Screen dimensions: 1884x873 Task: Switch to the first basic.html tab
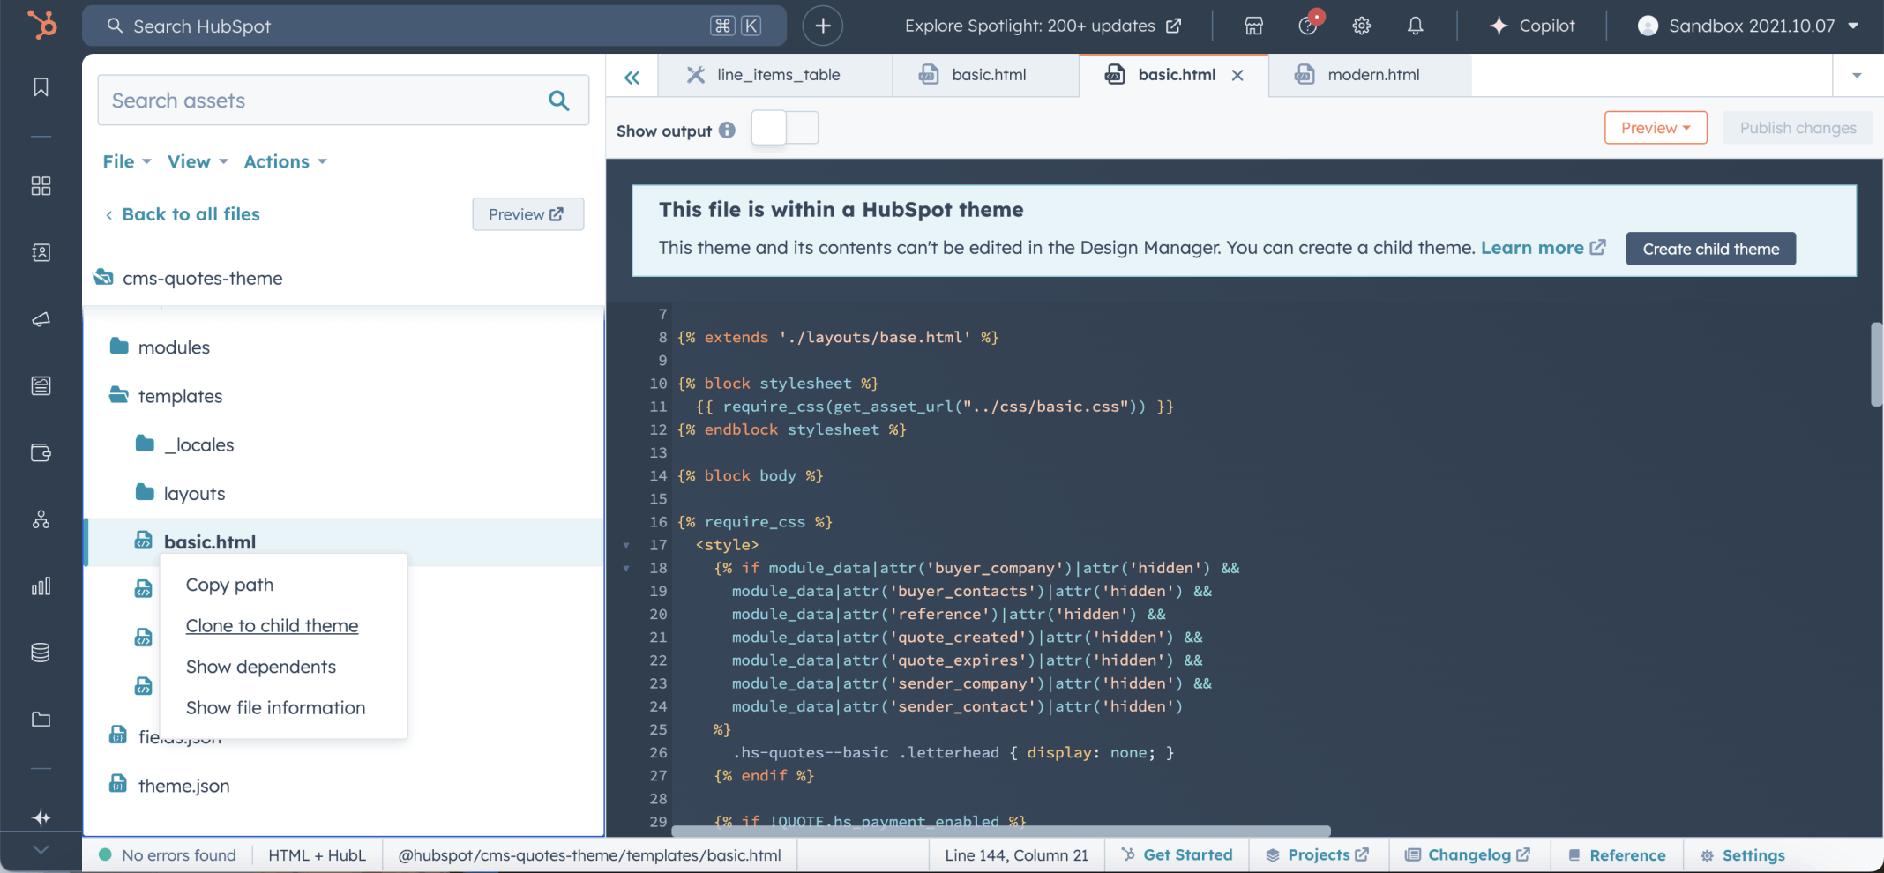[985, 75]
